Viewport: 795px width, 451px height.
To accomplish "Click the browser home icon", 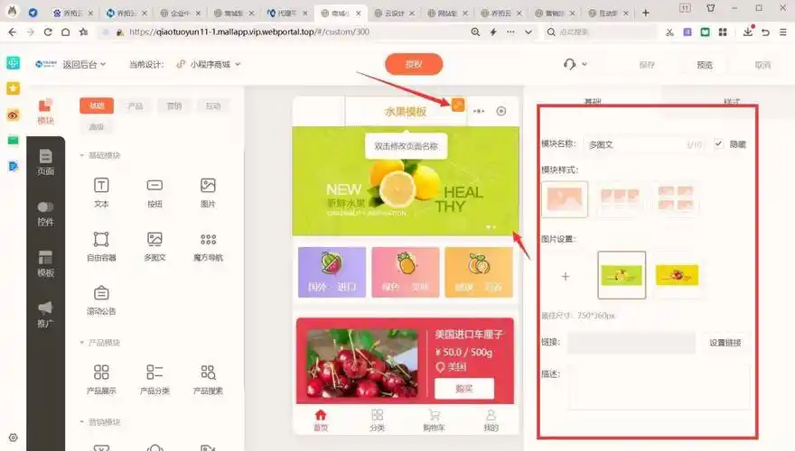I will coord(65,32).
